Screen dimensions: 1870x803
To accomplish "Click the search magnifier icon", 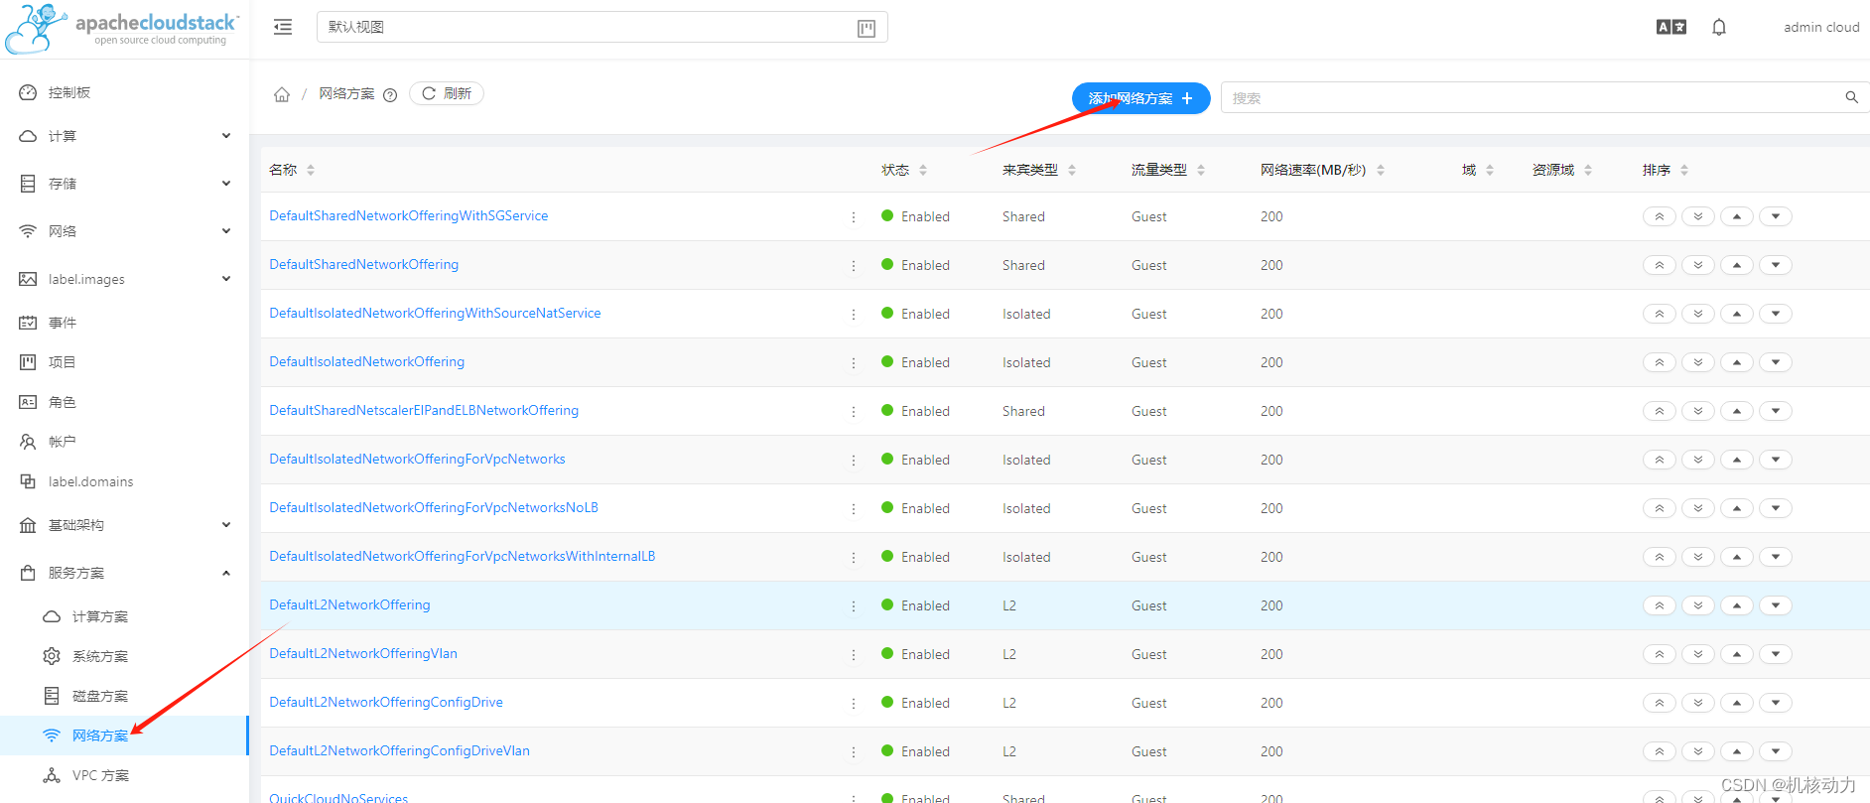I will coord(1851,97).
